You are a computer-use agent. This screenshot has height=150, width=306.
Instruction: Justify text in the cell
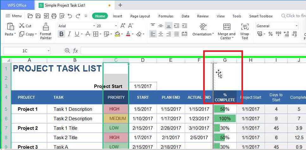pos(177,34)
